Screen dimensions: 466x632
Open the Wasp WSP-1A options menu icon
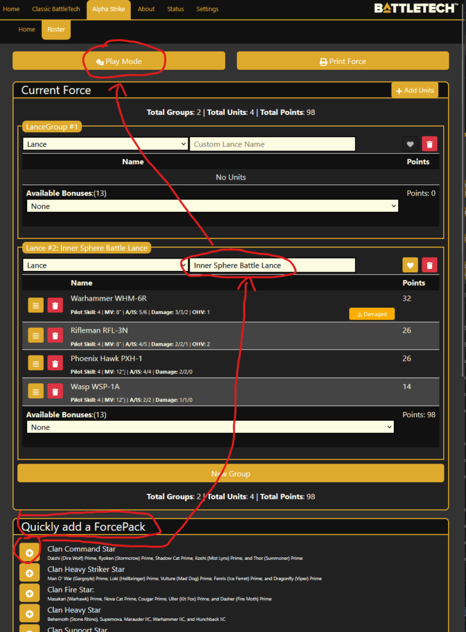35,391
